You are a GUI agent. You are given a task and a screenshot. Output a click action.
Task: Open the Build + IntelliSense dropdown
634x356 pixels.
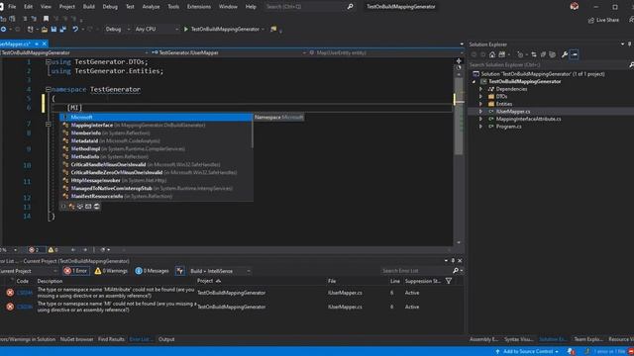point(220,271)
